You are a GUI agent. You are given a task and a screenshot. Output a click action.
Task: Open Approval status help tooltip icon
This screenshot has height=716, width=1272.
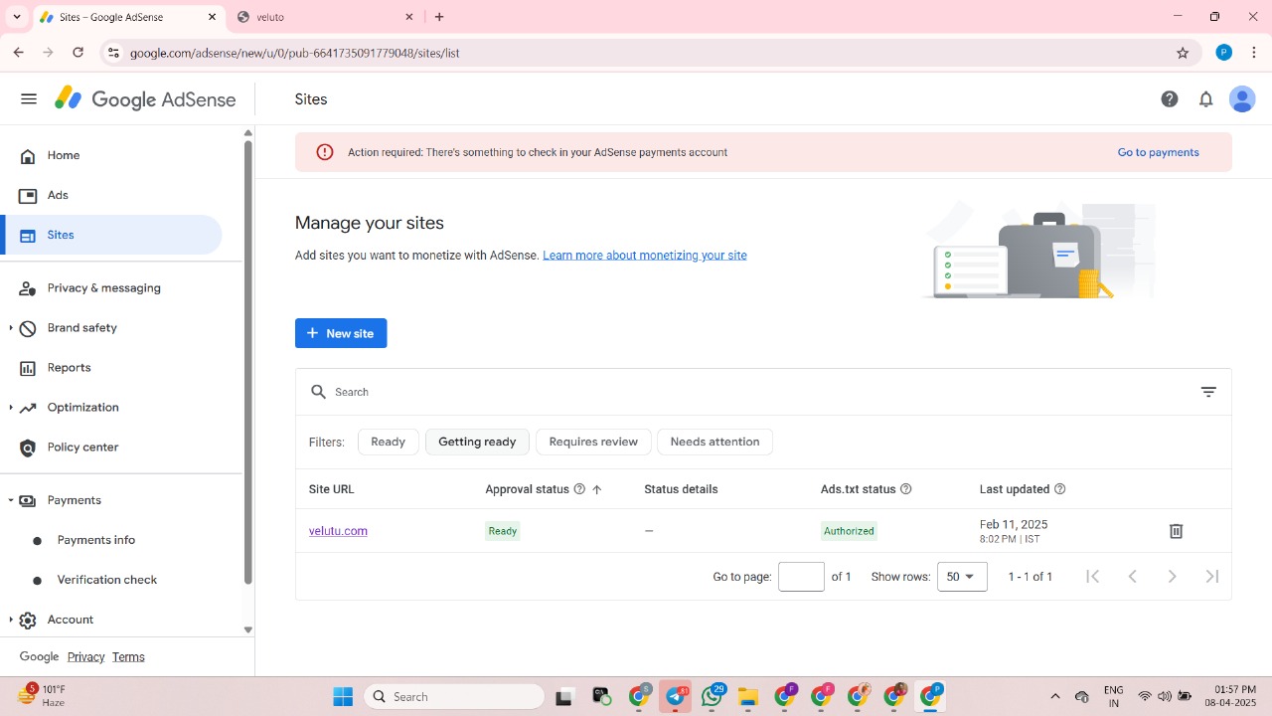coord(579,489)
